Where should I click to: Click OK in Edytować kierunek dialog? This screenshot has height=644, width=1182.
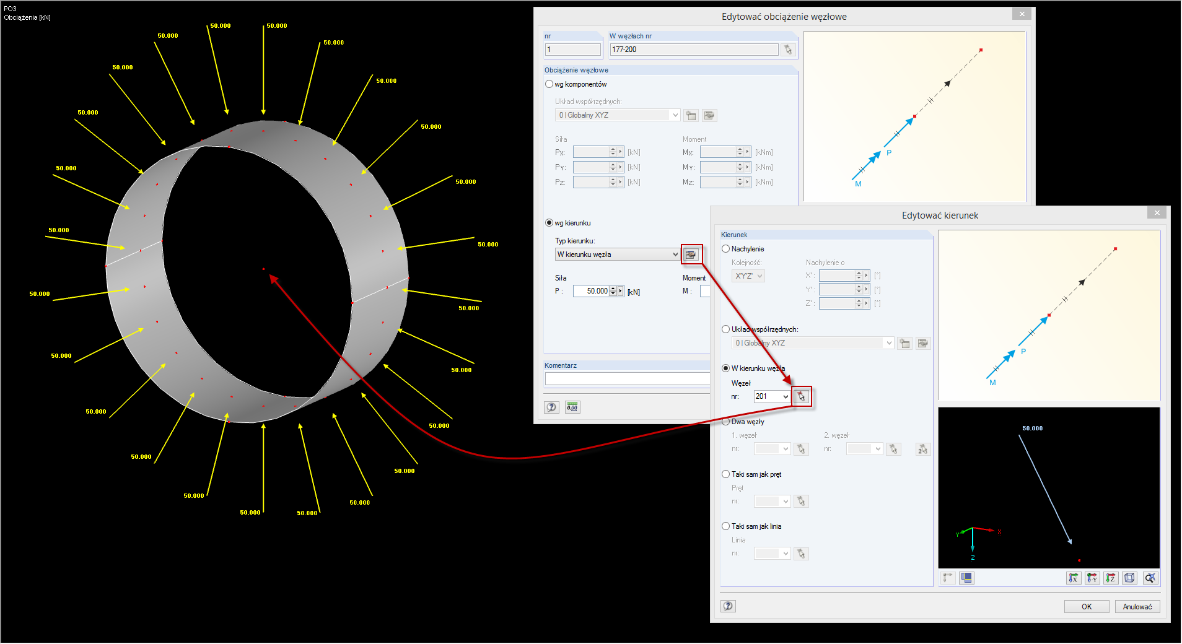point(1087,607)
